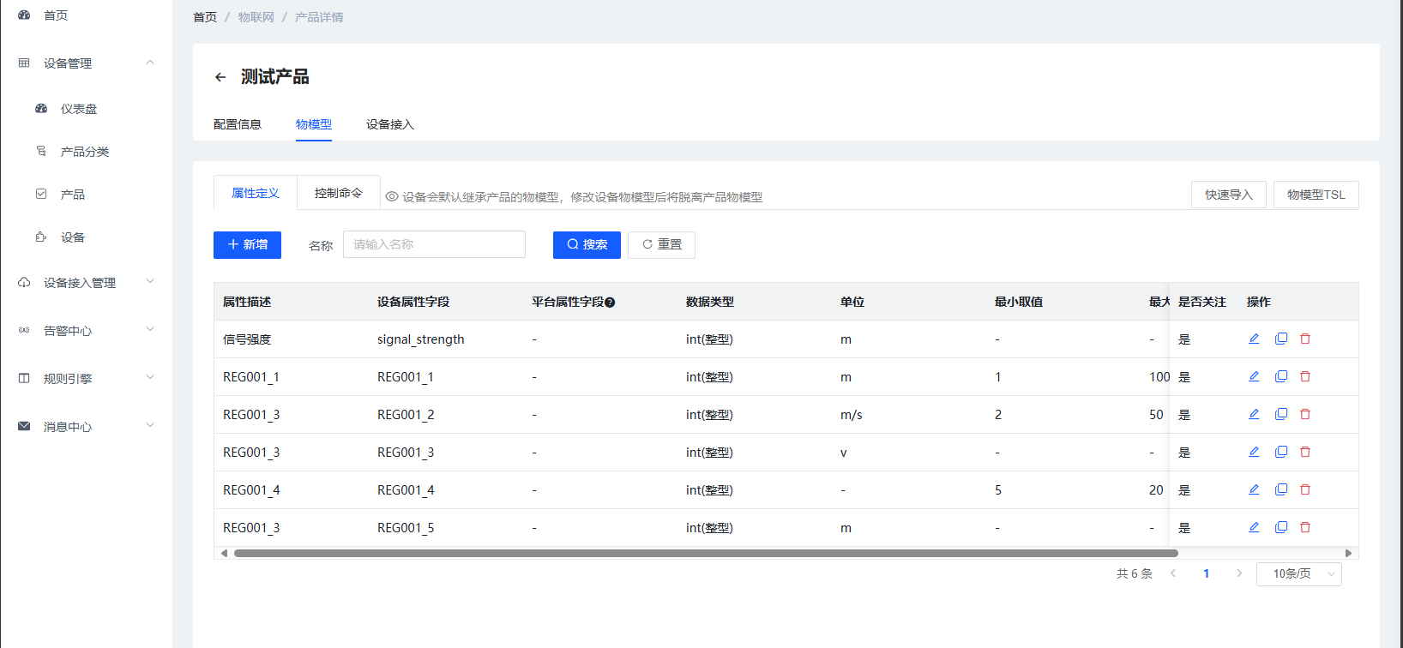The width and height of the screenshot is (1403, 648).
Task: Delete the 信号强度 row
Action: pyautogui.click(x=1305, y=339)
